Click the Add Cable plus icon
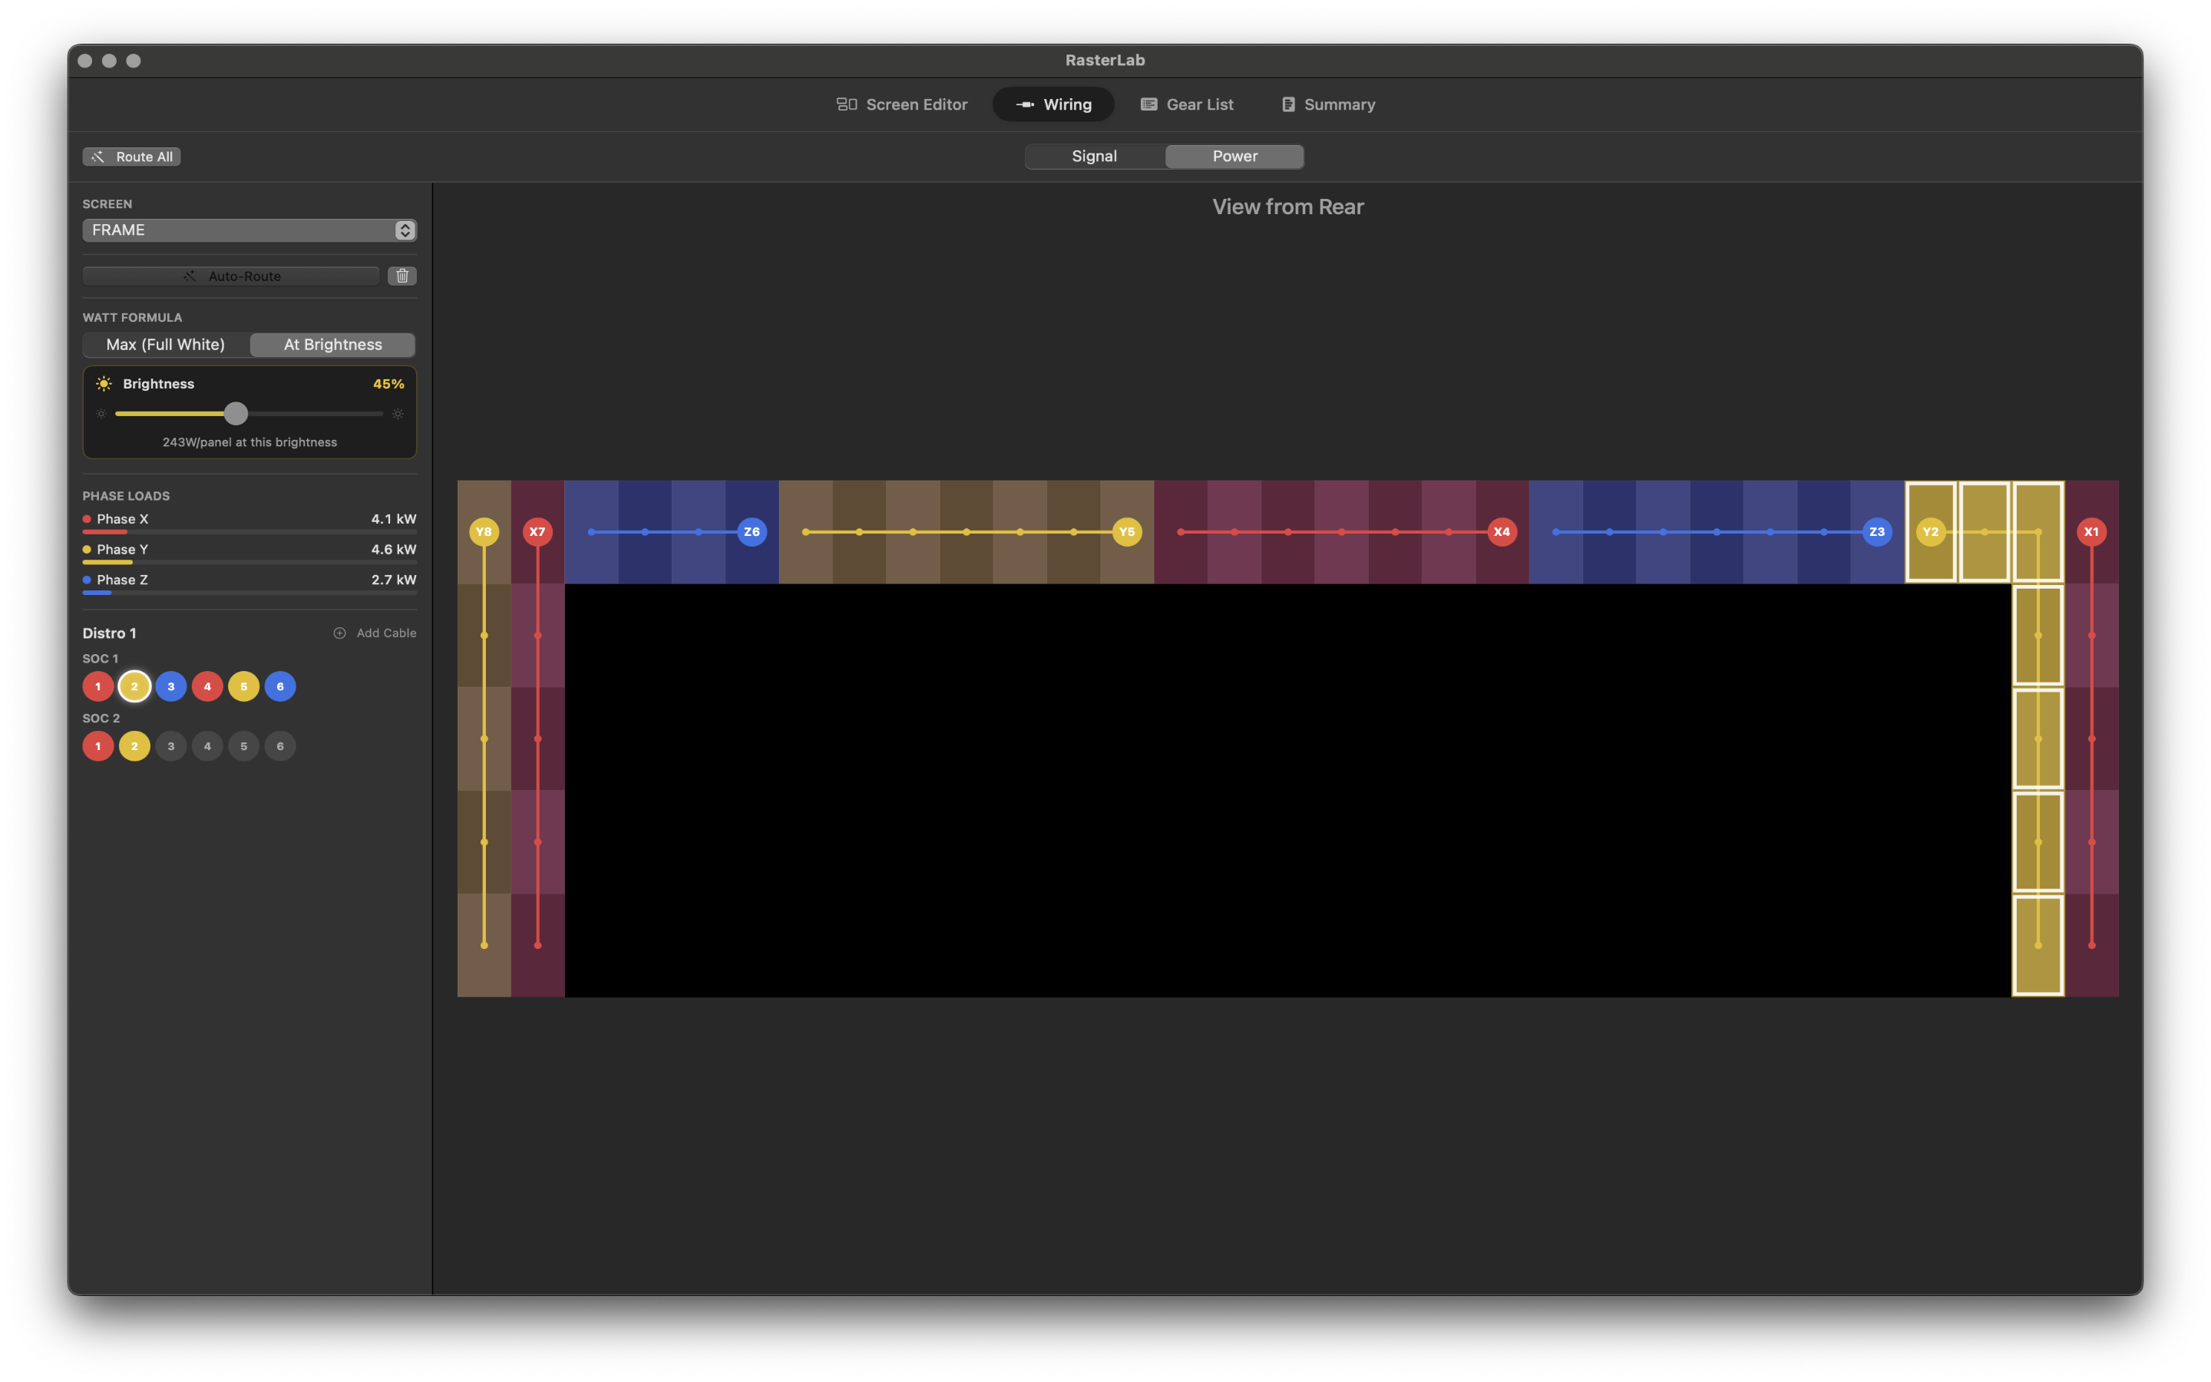The height and width of the screenshot is (1382, 2211). click(340, 633)
